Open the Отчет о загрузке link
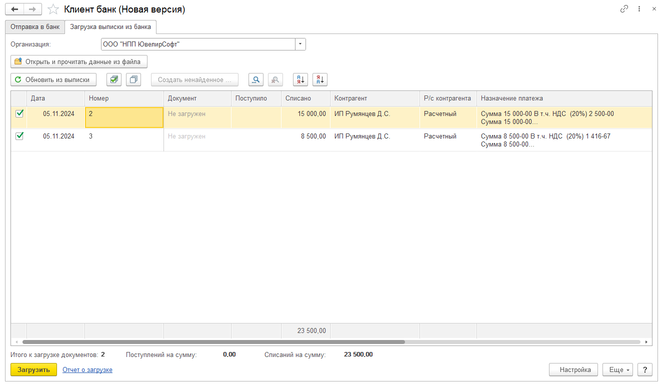This screenshot has width=660, height=384. 87,370
